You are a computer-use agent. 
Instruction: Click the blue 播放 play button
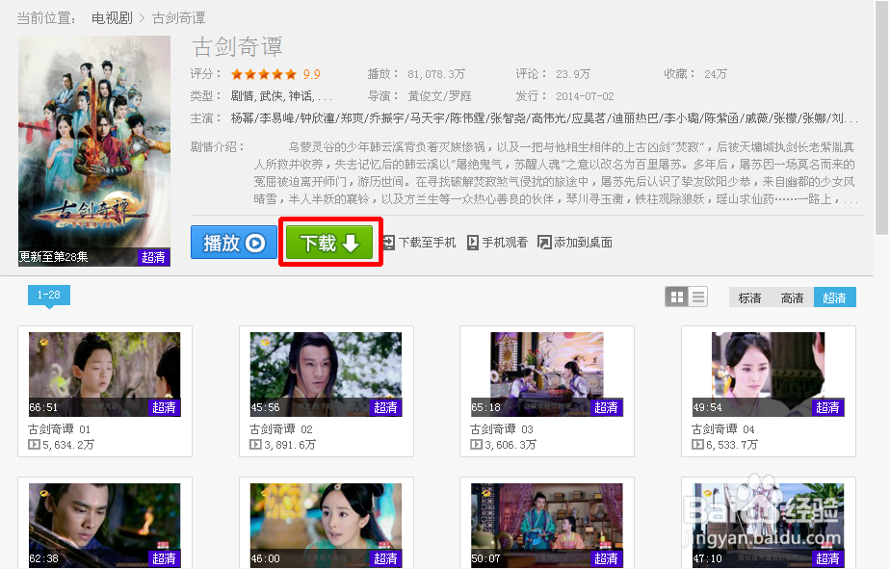tap(234, 243)
